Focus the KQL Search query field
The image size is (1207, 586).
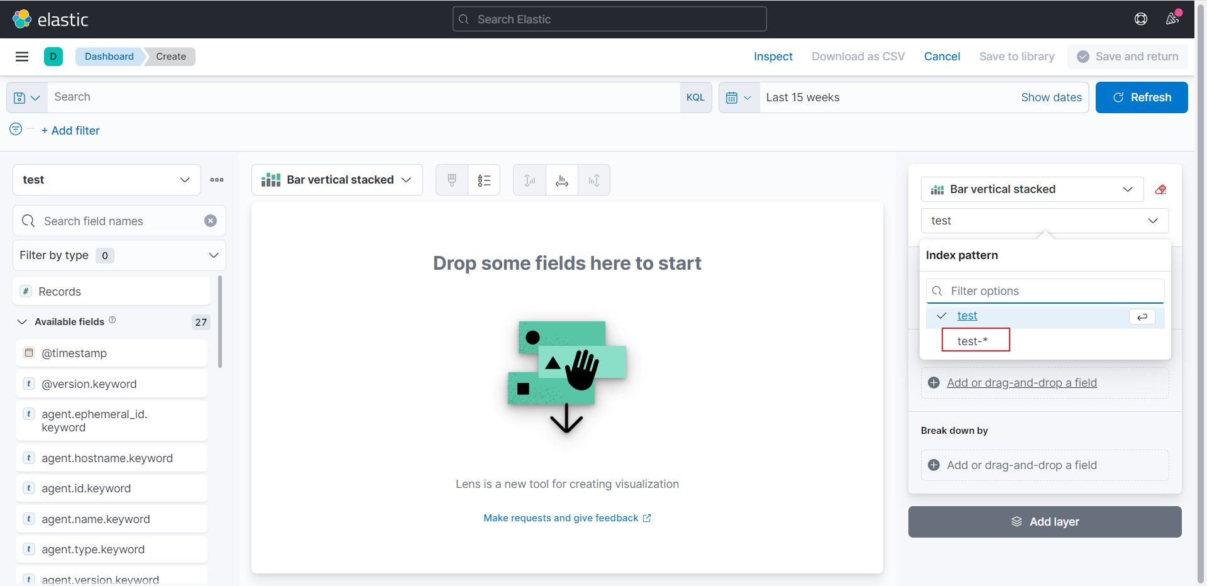363,97
